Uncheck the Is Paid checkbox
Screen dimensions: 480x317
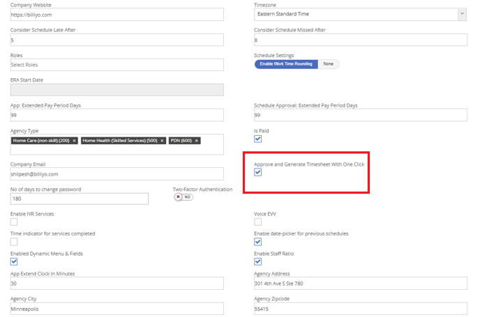(x=257, y=139)
